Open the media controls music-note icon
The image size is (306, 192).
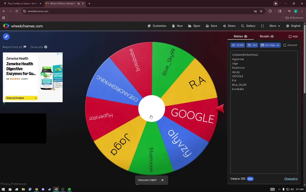[289, 11]
